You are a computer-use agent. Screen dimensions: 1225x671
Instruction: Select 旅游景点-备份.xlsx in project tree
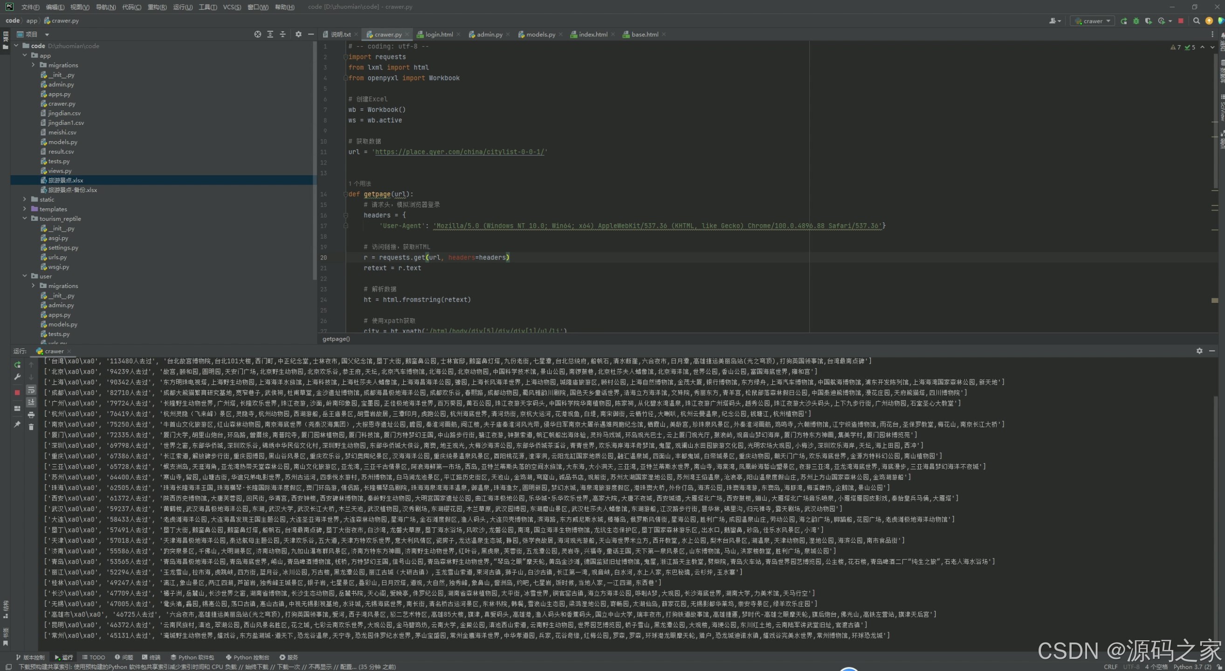[x=72, y=190]
